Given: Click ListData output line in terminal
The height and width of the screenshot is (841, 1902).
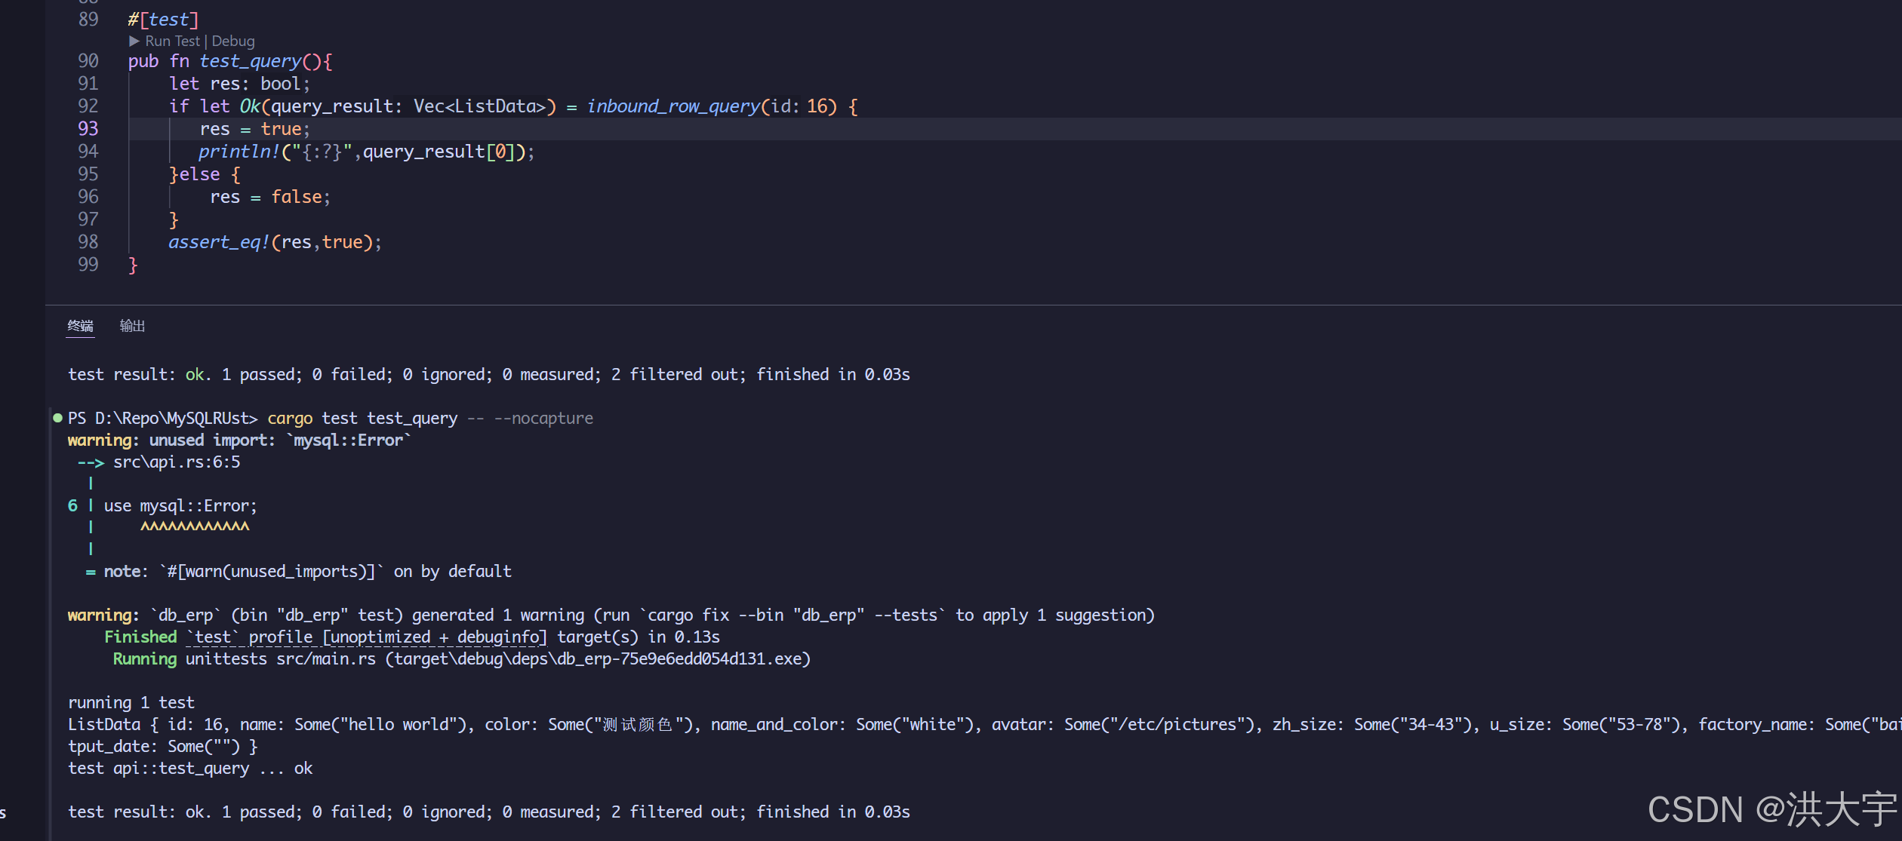Looking at the screenshot, I should (x=985, y=725).
